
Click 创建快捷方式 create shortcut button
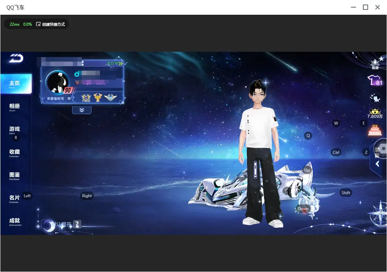(51, 24)
